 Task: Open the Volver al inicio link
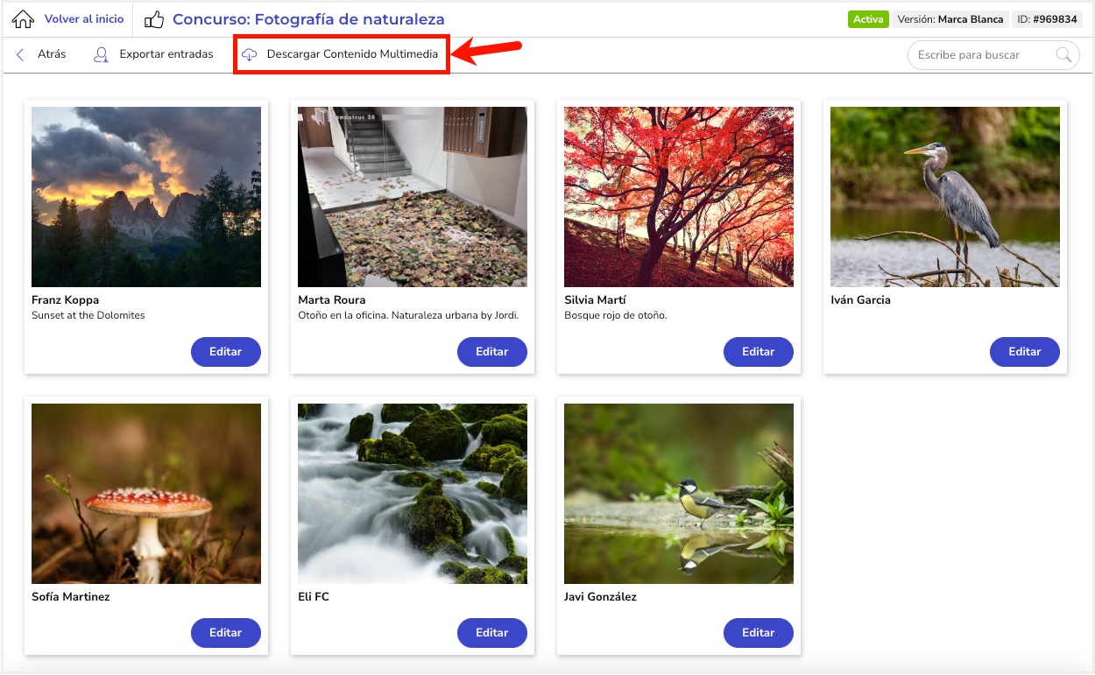tap(84, 19)
